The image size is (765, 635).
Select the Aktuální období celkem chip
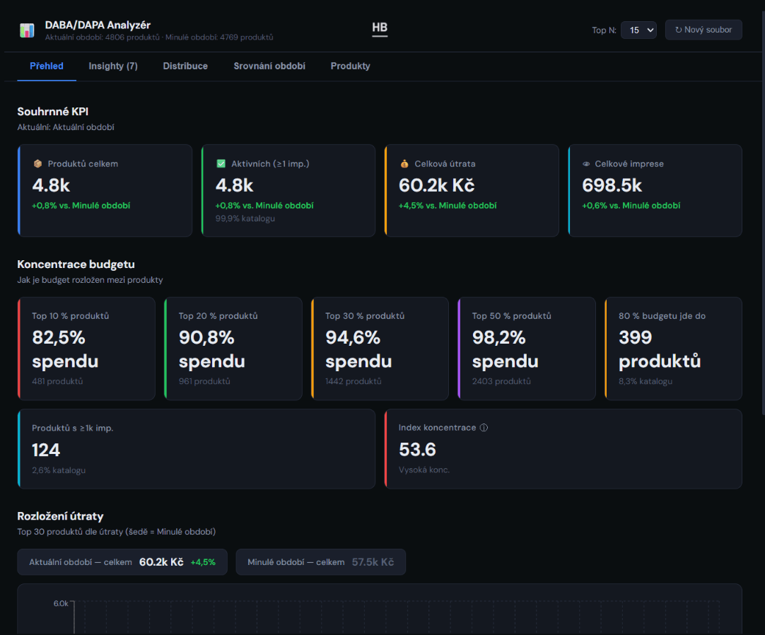pyautogui.click(x=122, y=562)
